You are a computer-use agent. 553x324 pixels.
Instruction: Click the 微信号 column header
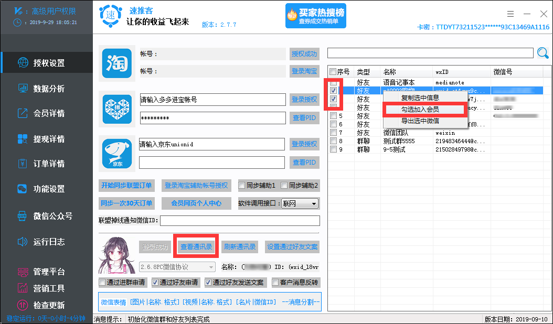[x=517, y=72]
